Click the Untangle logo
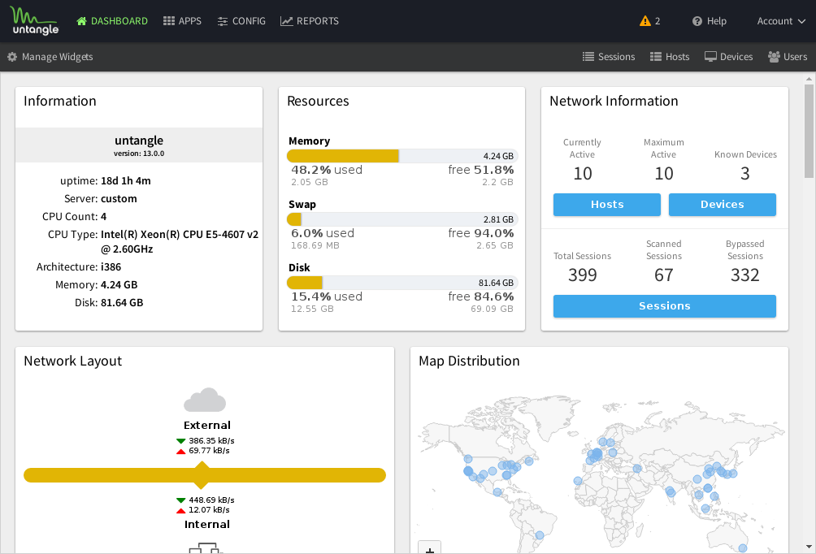The width and height of the screenshot is (816, 554). click(34, 21)
